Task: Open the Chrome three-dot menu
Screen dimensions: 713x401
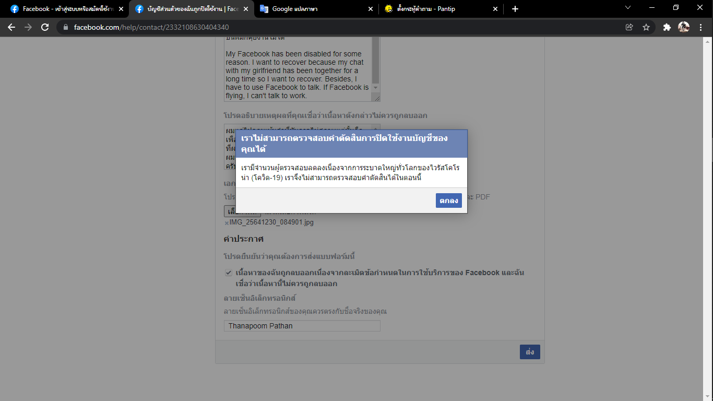Action: point(700,27)
